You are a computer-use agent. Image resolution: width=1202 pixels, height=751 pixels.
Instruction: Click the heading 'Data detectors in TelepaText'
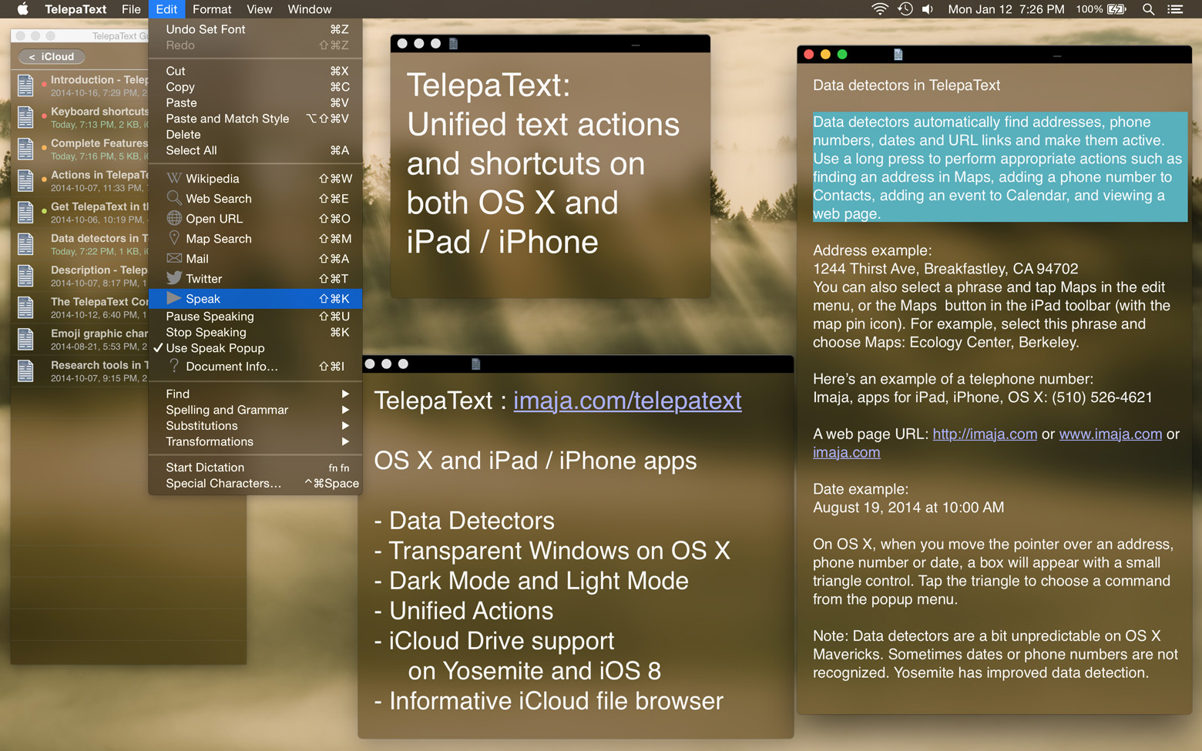tap(906, 85)
